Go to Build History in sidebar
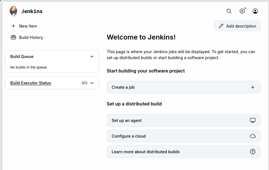Screen dimensions: 269x170 (x=31, y=37)
